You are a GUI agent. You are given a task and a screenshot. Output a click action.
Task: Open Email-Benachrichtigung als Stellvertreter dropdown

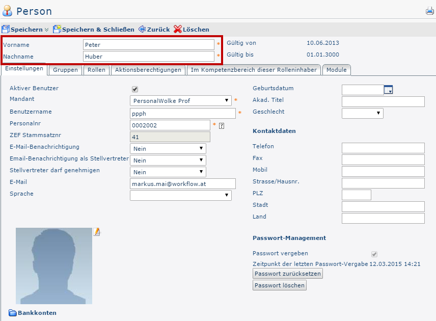pyautogui.click(x=168, y=160)
